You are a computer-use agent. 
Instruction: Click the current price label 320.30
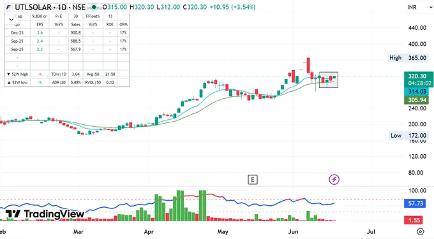(417, 76)
